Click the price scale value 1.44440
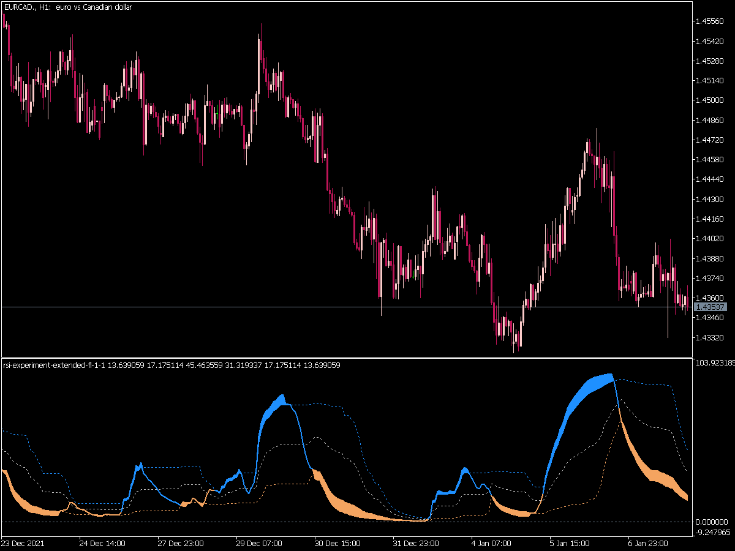The image size is (735, 551). point(709,179)
